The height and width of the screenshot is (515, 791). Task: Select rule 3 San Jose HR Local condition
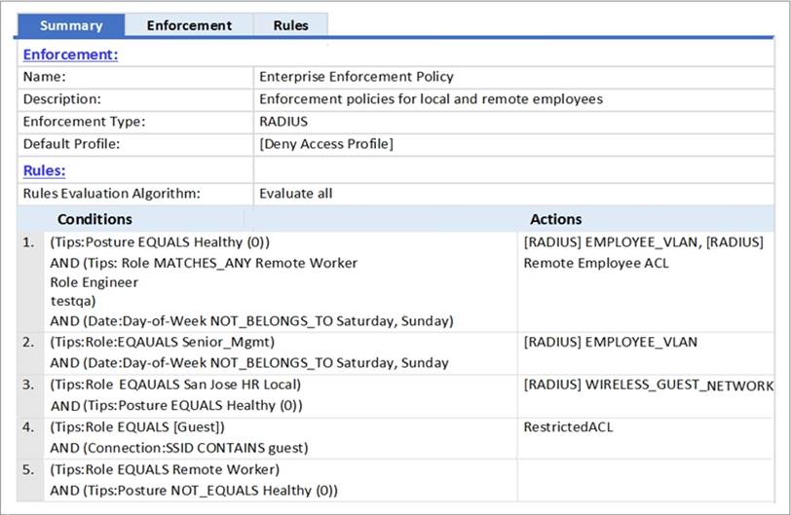pos(175,385)
